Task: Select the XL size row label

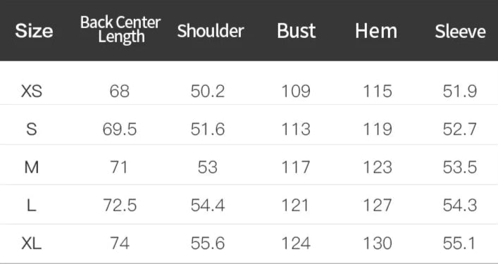Action: (x=32, y=244)
